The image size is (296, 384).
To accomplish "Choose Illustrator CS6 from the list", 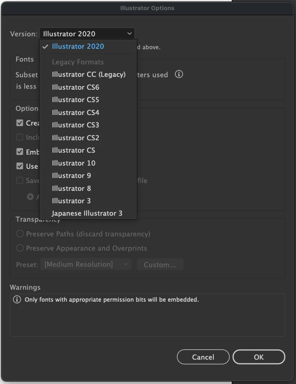I will (88, 87).
